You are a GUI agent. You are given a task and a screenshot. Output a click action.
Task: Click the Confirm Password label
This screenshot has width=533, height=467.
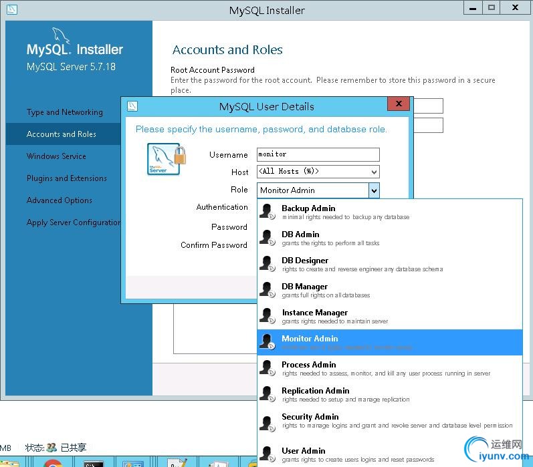click(214, 245)
